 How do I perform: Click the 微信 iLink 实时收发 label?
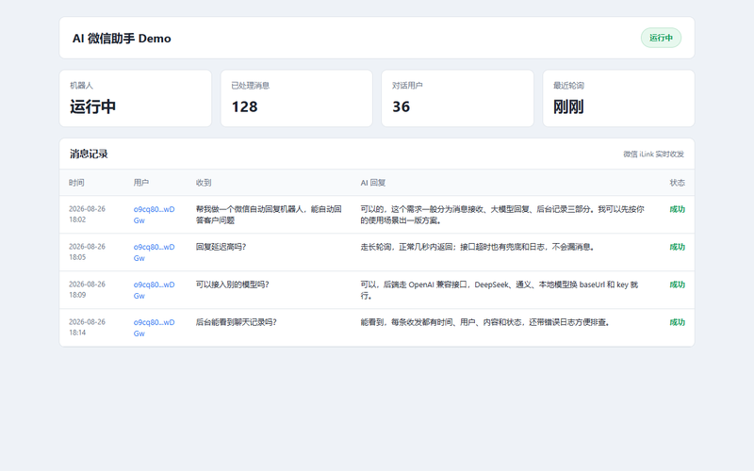click(x=653, y=154)
